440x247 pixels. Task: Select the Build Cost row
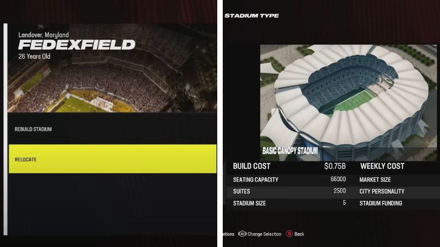(289, 166)
